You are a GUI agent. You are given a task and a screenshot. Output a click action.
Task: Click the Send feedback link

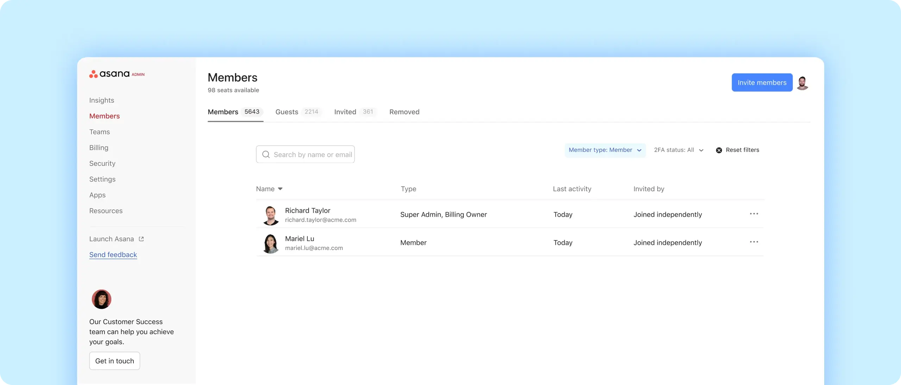[113, 255]
